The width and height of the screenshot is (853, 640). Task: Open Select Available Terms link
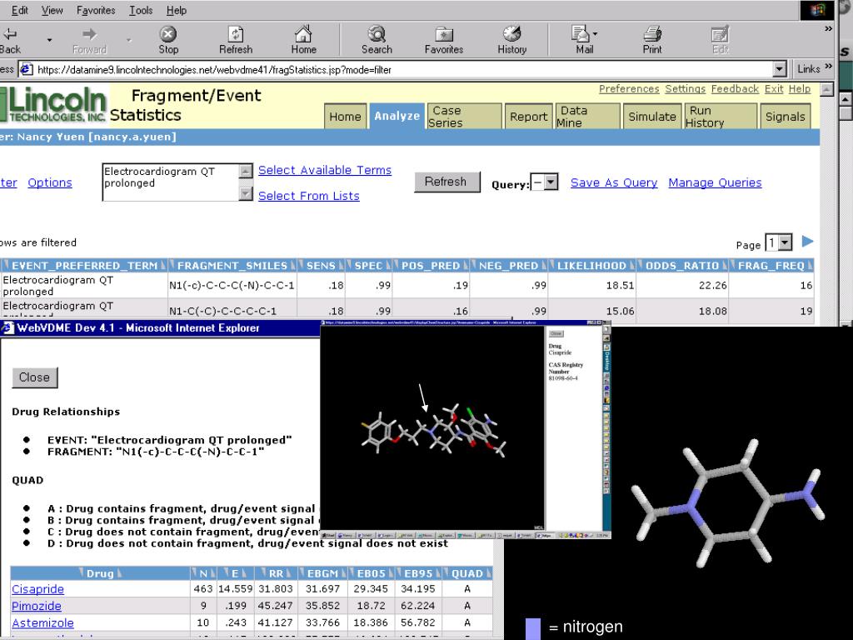[325, 170]
